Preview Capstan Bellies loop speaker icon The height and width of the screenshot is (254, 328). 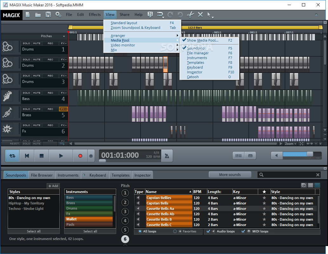pos(138,198)
